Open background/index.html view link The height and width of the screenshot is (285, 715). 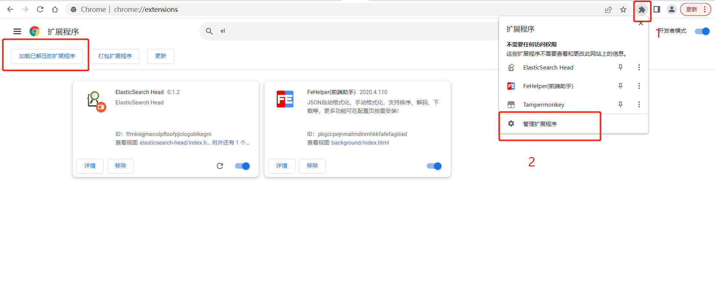[x=360, y=143]
